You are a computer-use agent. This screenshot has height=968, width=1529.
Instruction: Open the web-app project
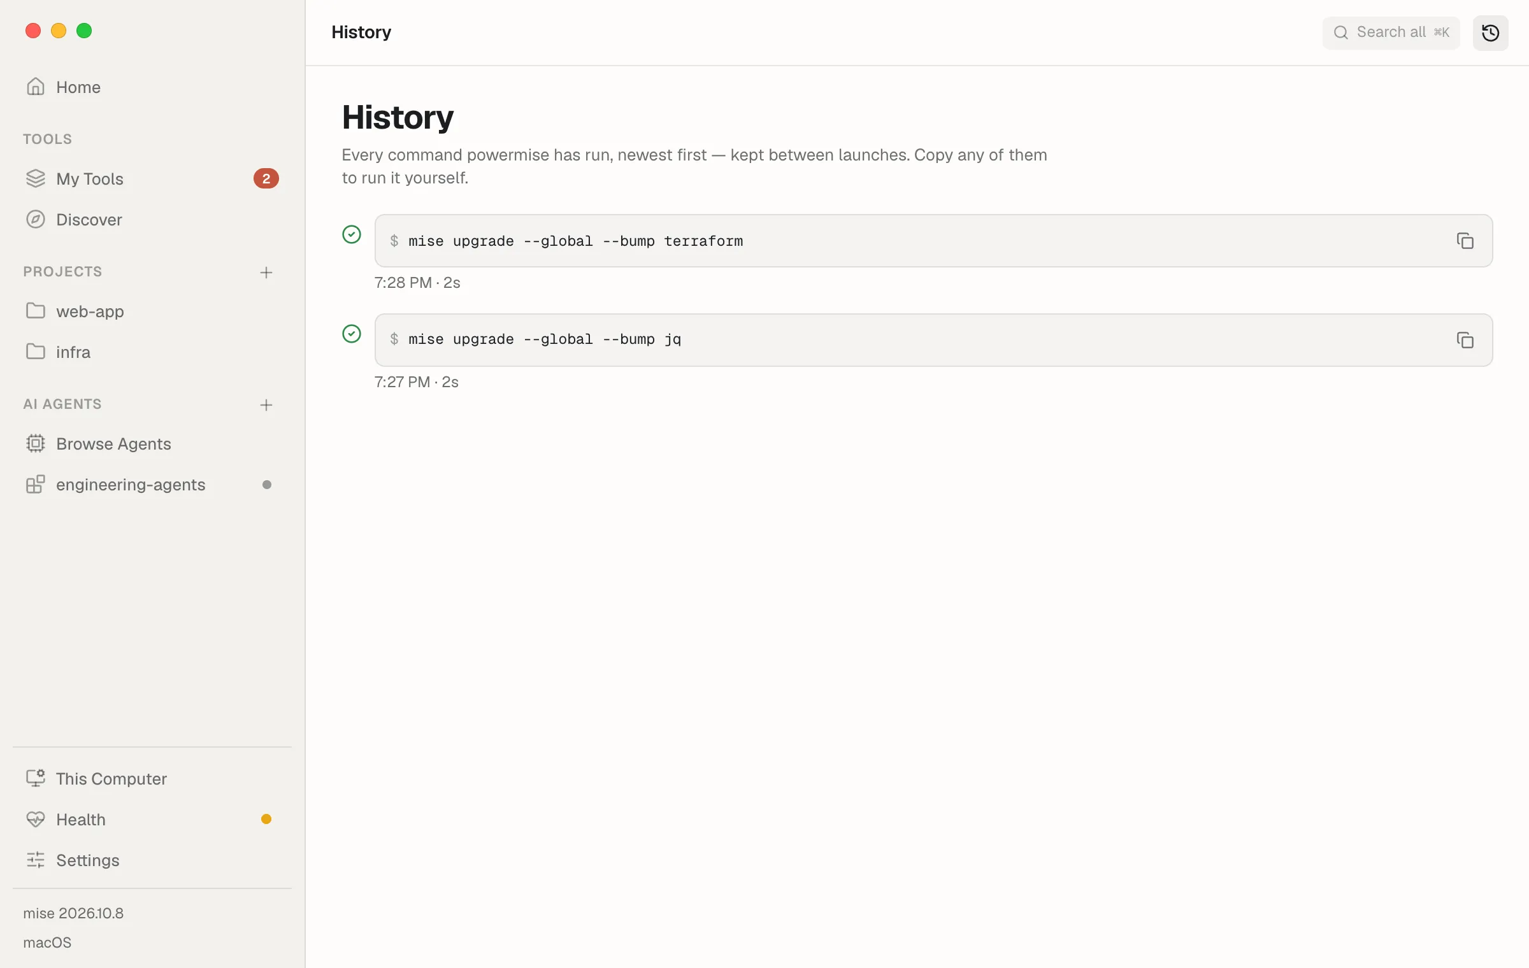pyautogui.click(x=152, y=311)
